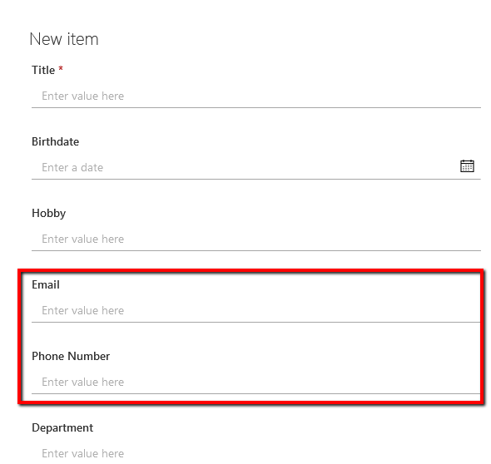Click the Email label
This screenshot has width=491, height=464.
(x=46, y=284)
